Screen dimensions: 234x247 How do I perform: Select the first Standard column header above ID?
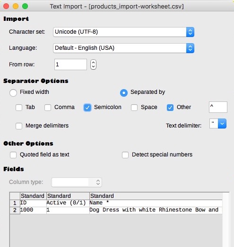[33, 196]
